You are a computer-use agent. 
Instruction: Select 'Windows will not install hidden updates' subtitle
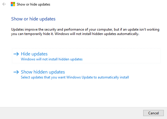52,59
